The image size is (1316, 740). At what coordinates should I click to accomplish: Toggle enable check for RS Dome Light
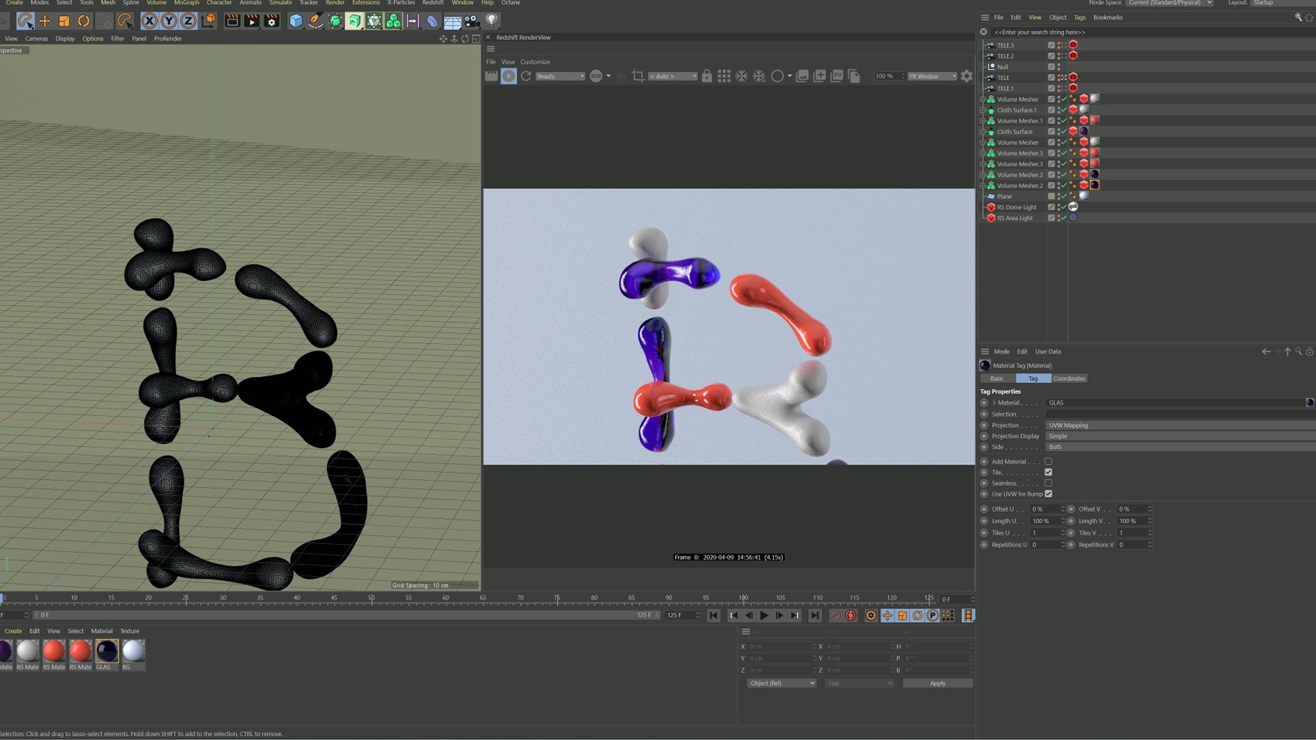(1064, 207)
